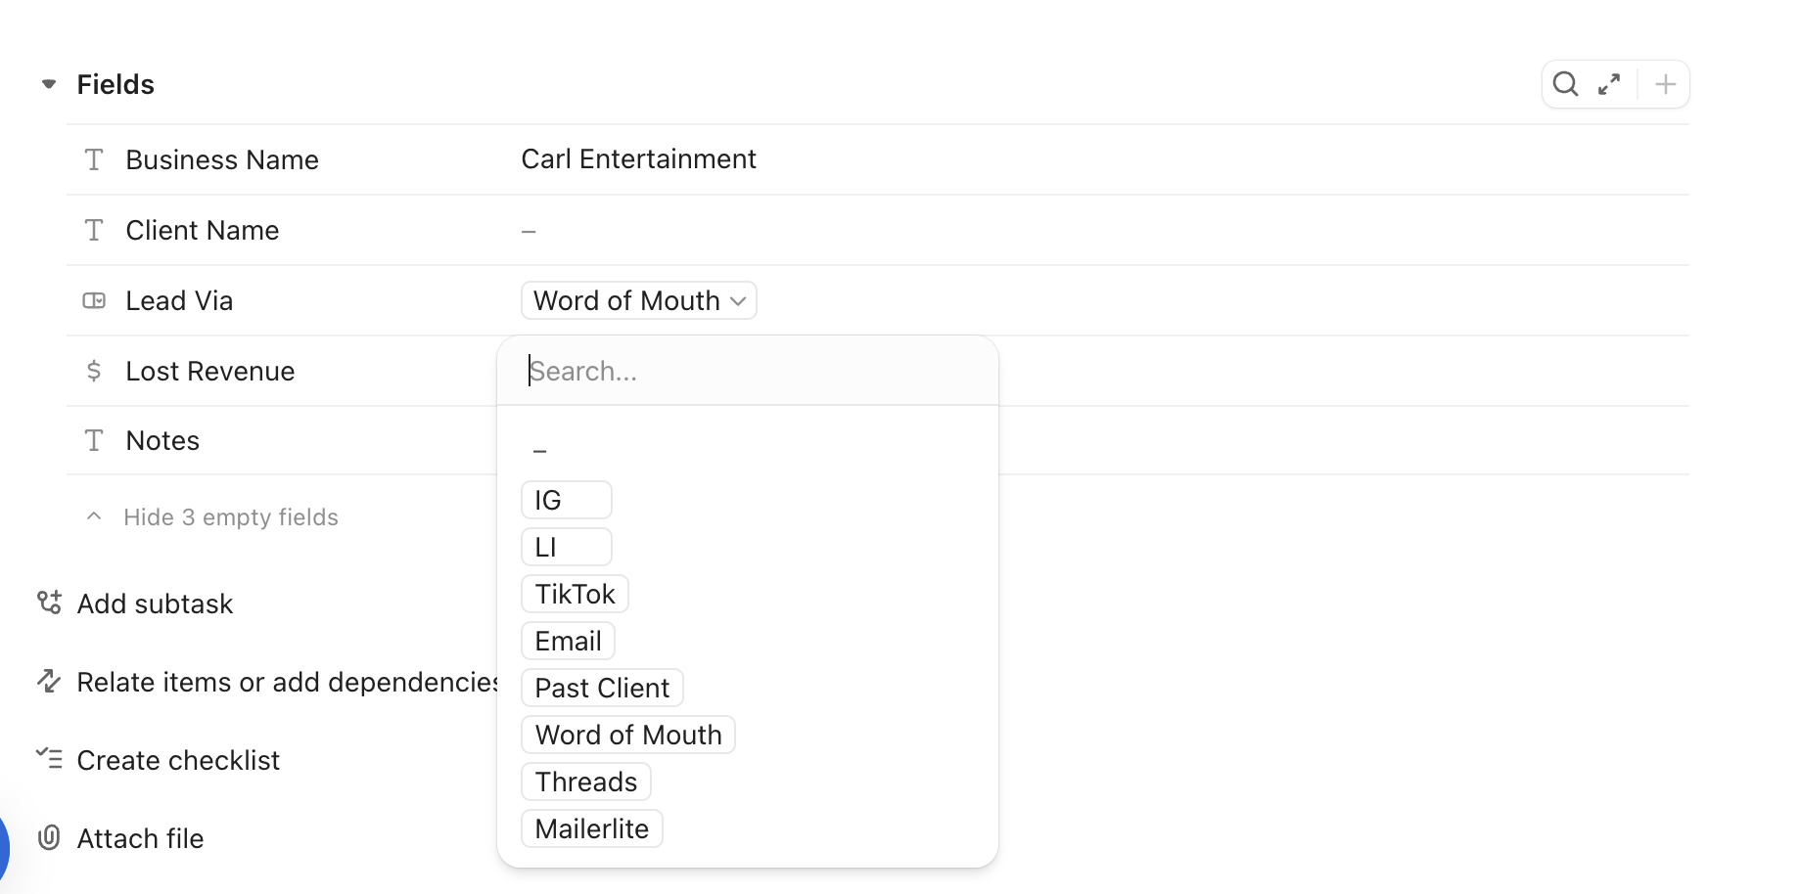1799x894 pixels.
Task: Click the Search input in dropdown
Action: pyautogui.click(x=748, y=371)
